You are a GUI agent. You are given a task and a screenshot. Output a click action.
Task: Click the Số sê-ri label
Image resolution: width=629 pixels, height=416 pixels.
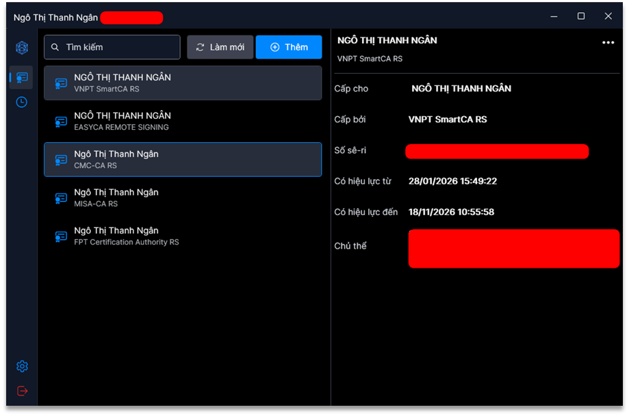(350, 150)
